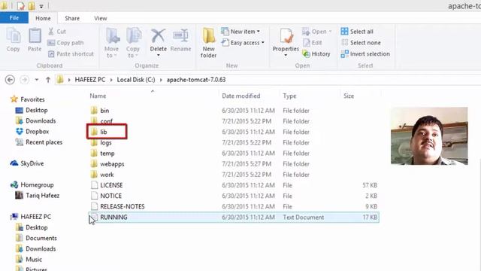Click the Up one level arrow
This screenshot has height=271, width=481.
(48, 80)
